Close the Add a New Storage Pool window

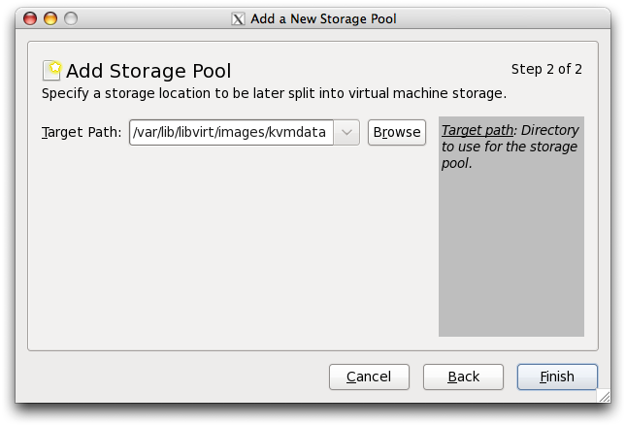(29, 18)
